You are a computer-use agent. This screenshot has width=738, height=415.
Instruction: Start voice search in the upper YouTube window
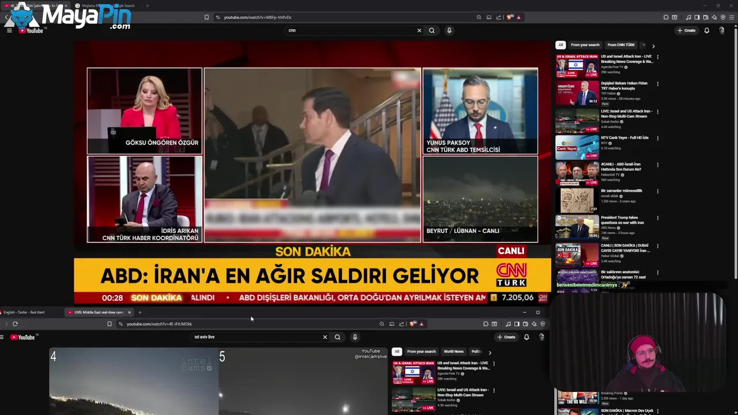[x=449, y=31]
